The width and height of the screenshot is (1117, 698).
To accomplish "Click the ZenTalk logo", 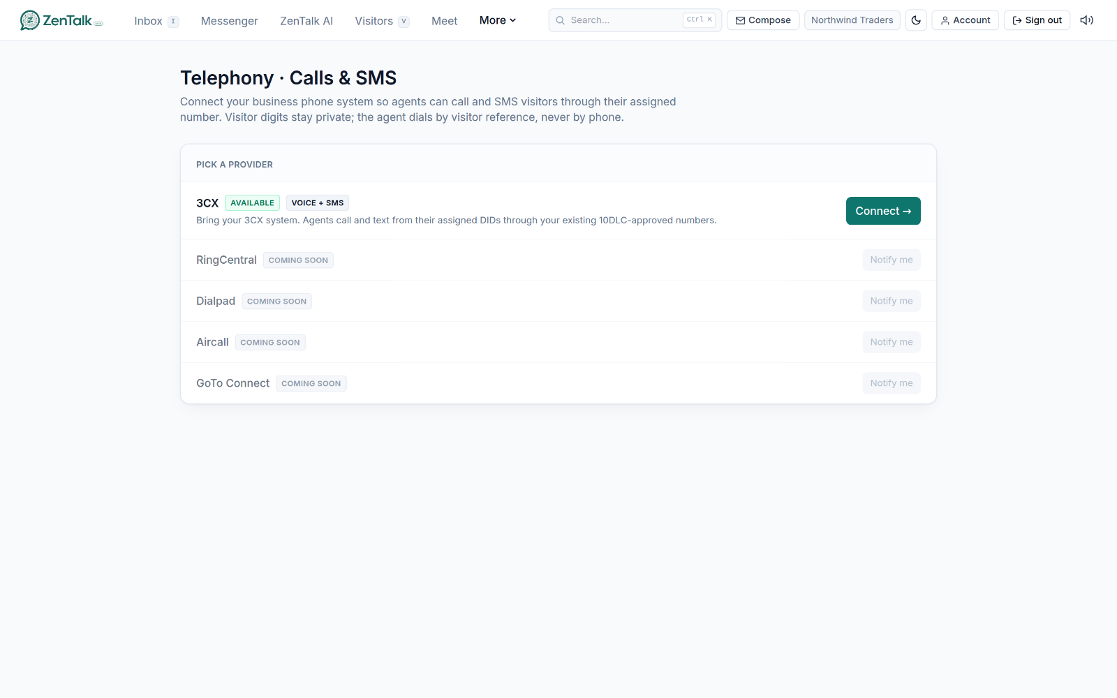I will (61, 20).
